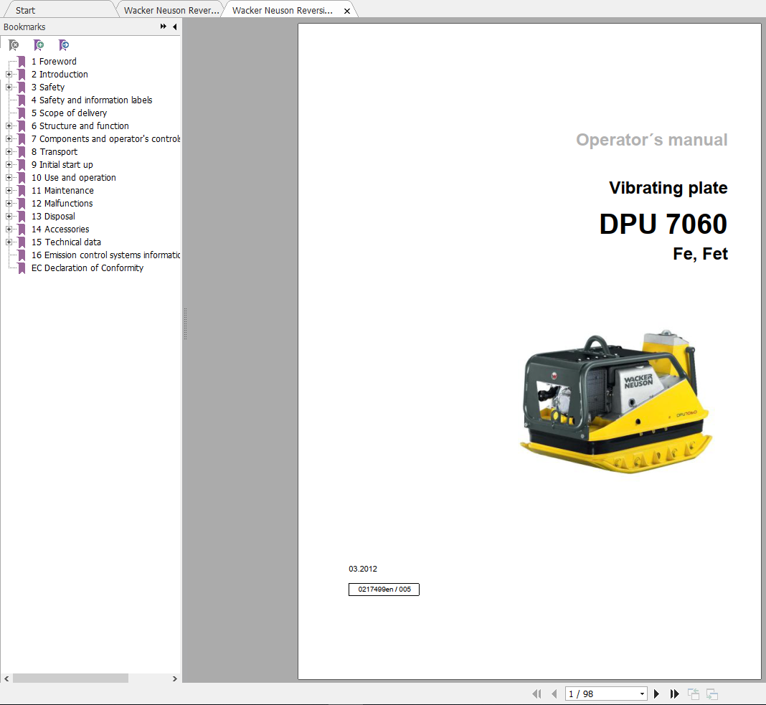Open 6 Structure and function bookmark

click(80, 126)
